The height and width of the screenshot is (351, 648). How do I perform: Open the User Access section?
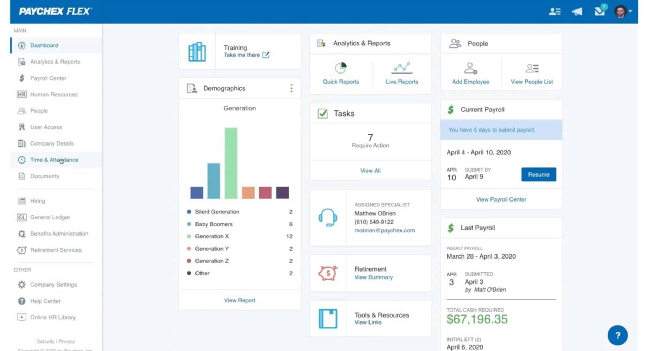tap(46, 127)
